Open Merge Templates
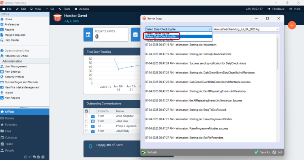 (13, 35)
